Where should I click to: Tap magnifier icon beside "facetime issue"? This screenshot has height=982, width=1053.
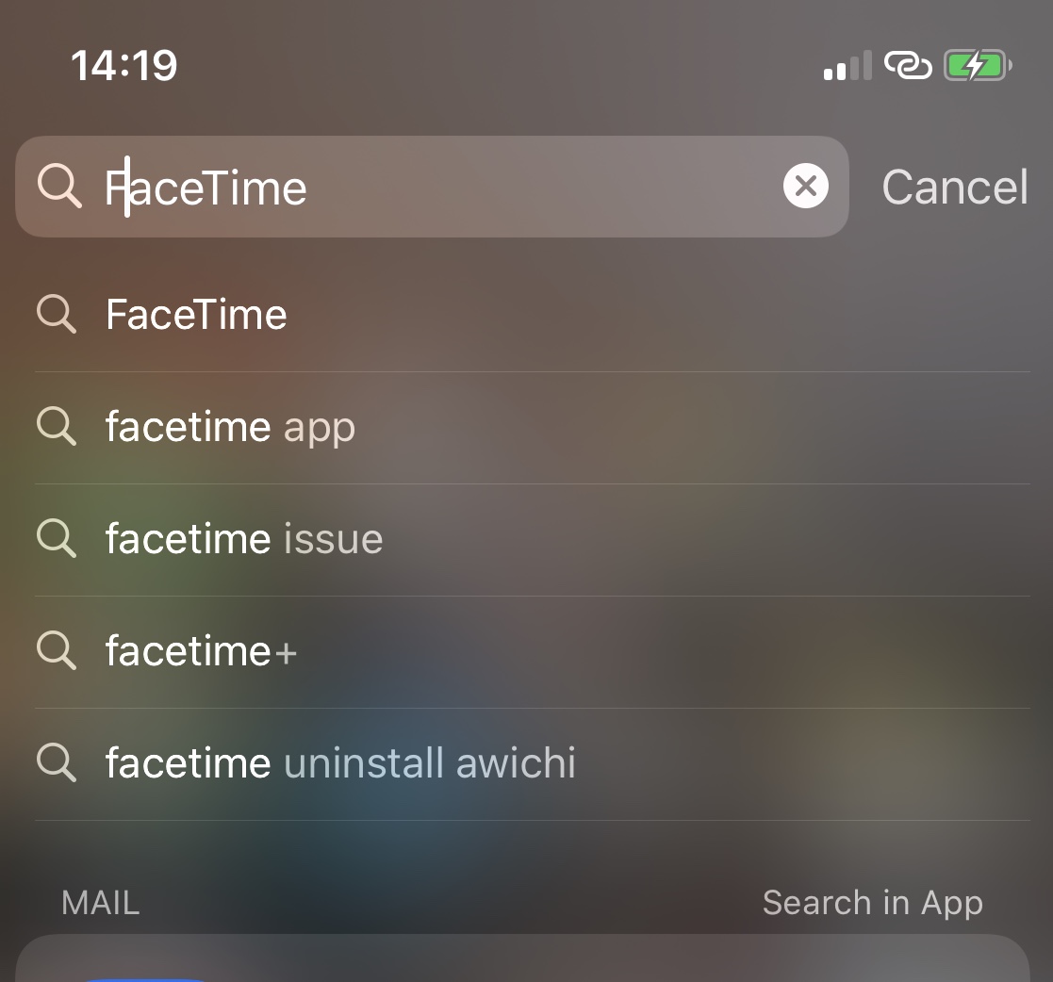click(x=57, y=538)
